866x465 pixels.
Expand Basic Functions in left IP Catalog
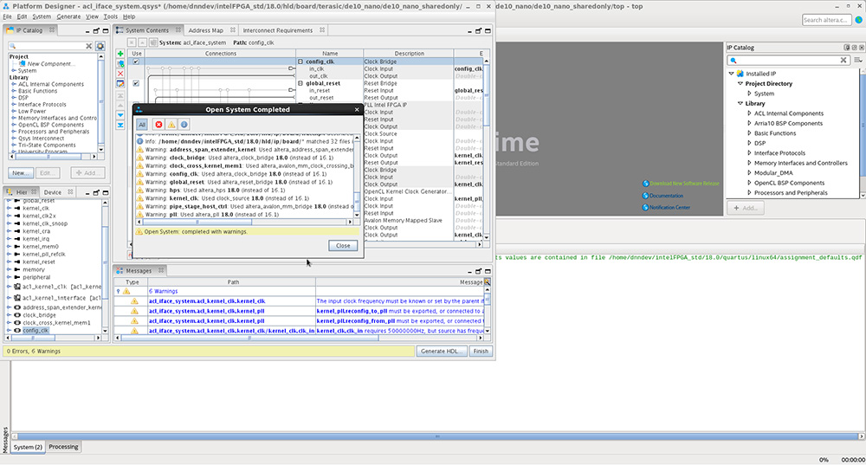14,91
